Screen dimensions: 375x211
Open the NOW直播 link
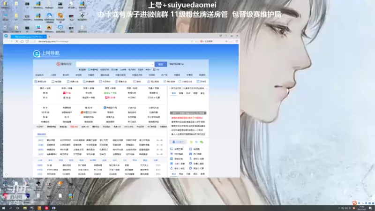(129, 174)
